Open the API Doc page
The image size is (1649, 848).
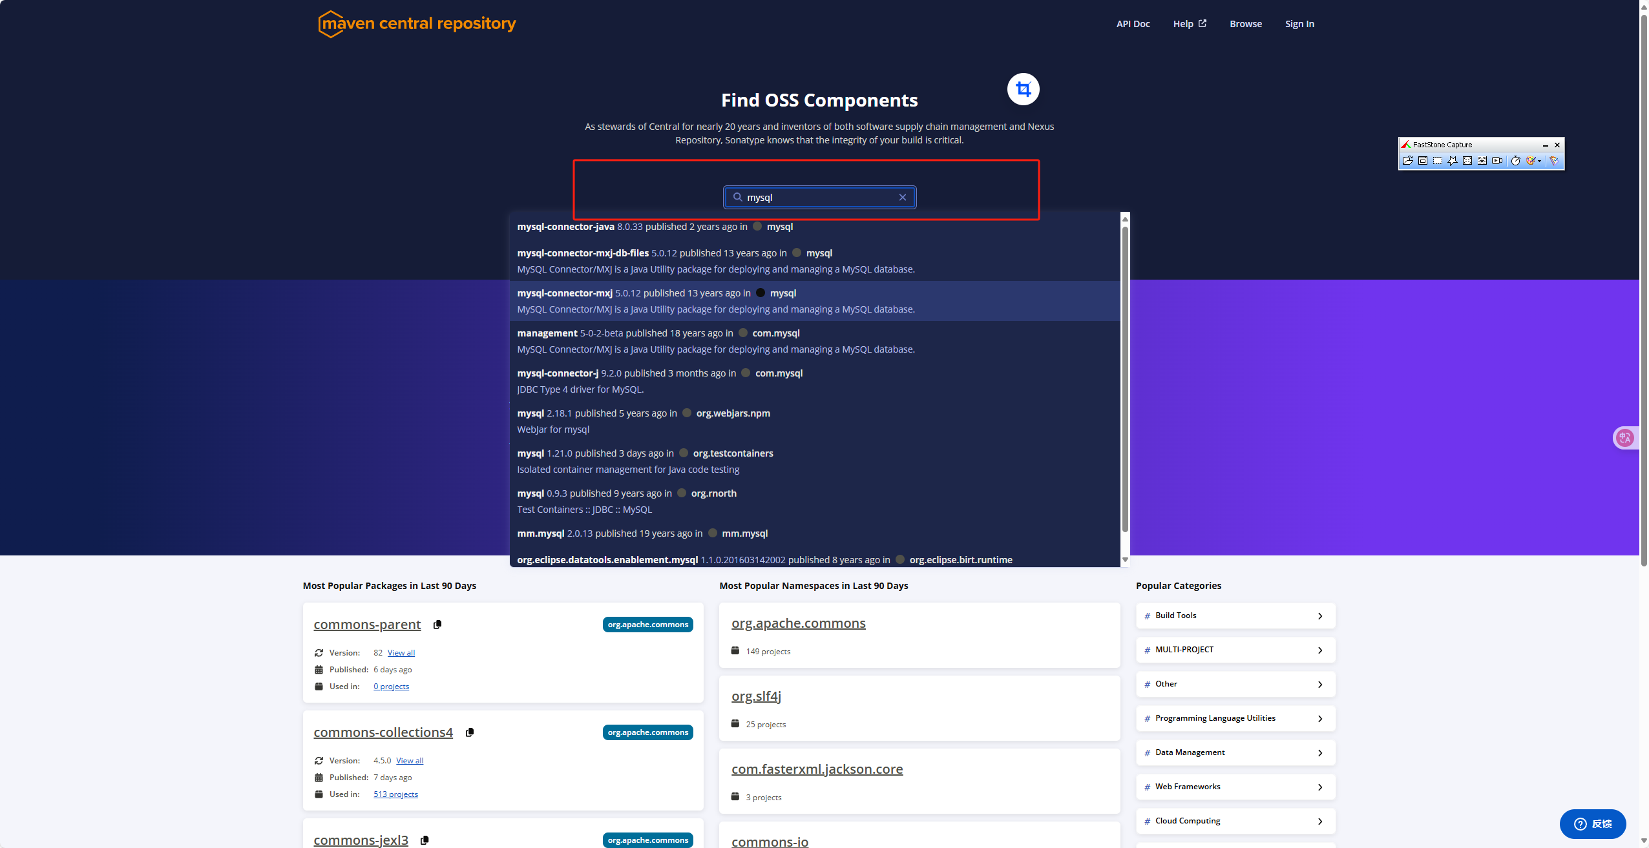click(x=1132, y=23)
